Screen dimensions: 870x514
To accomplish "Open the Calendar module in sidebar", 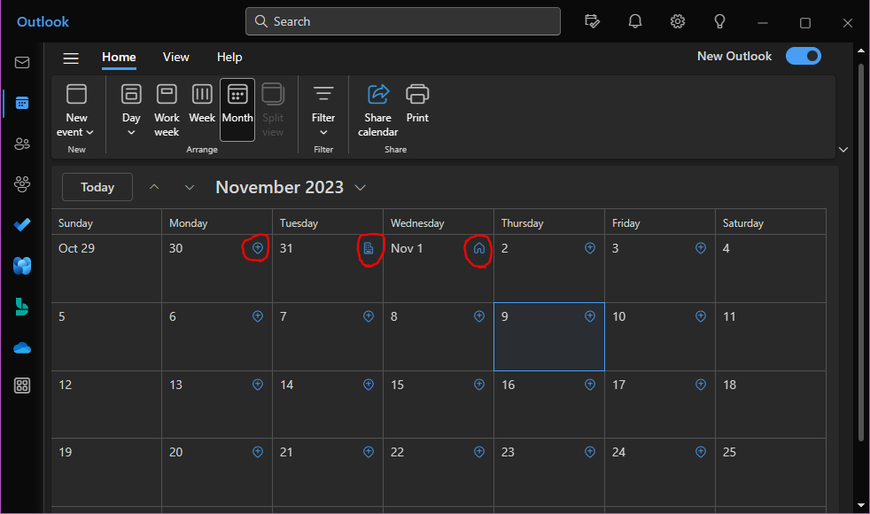I will (22, 104).
